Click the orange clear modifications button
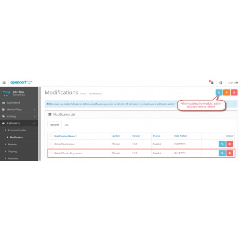The width and height of the screenshot is (241, 241). click(227, 93)
